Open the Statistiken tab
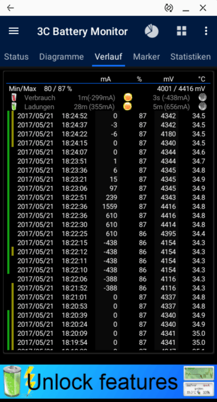The image size is (217, 402). pos(190,57)
